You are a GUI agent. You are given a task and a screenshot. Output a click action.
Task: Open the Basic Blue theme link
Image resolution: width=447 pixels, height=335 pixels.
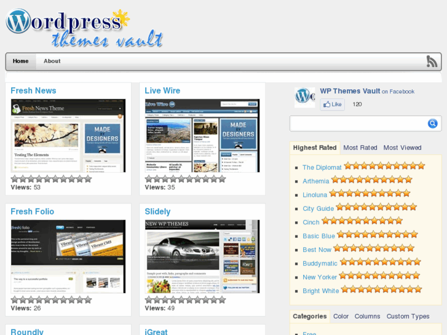coord(318,236)
